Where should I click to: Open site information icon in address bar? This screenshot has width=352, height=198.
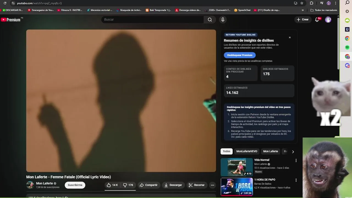[x=13, y=3]
